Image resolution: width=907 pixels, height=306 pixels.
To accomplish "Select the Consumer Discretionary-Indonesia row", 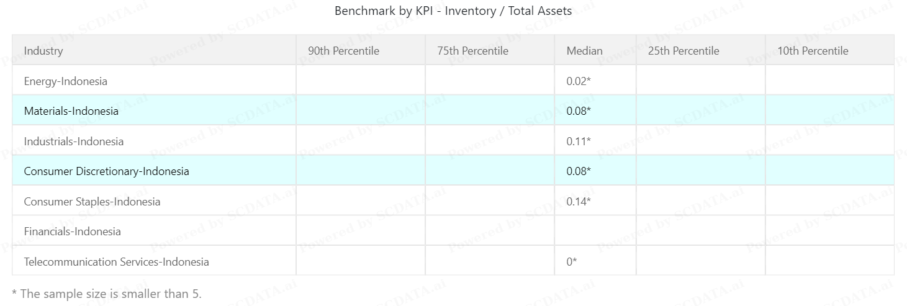I will click(x=106, y=171).
